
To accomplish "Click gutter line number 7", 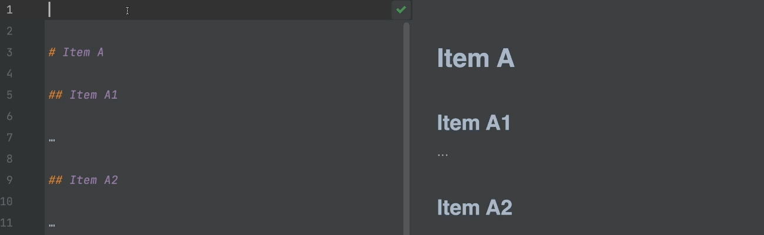I will [9, 137].
